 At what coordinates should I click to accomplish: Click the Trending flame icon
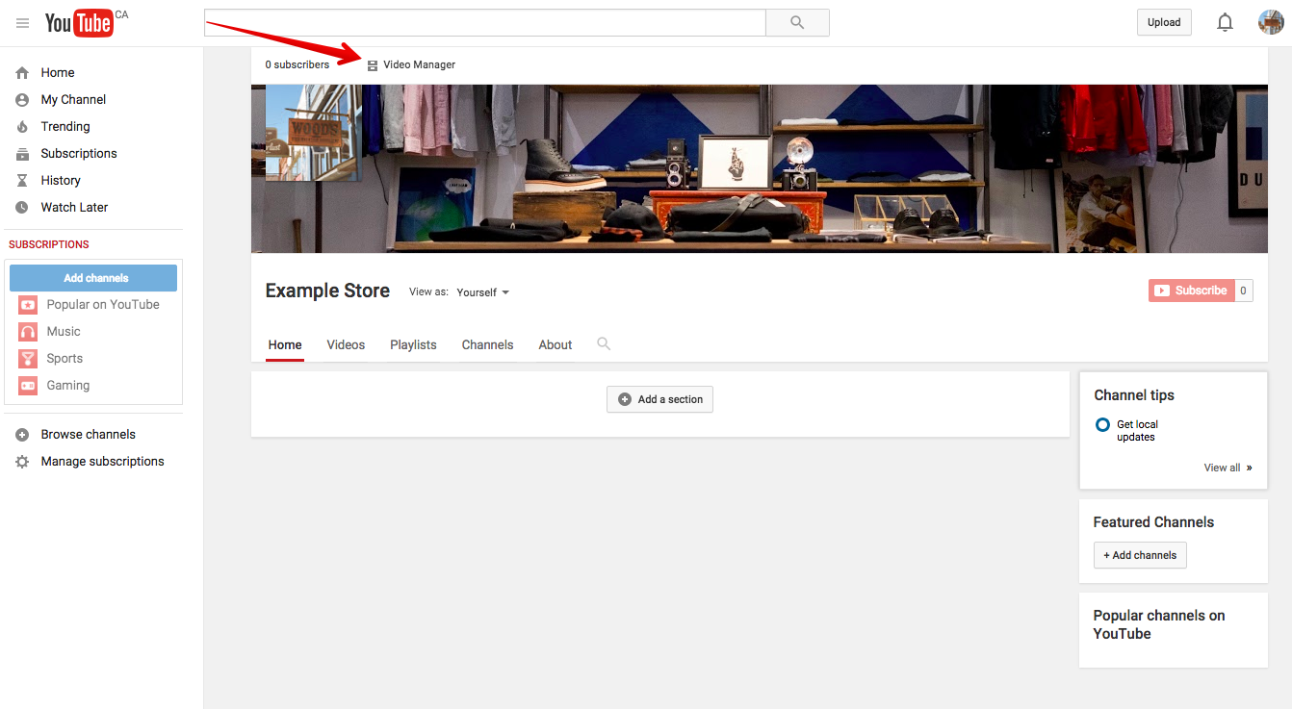click(22, 127)
